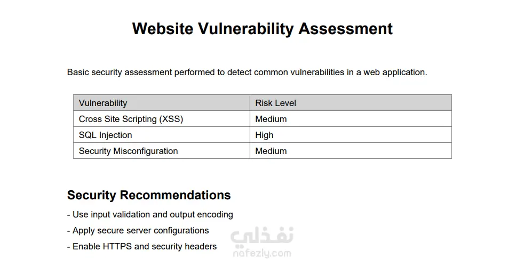Screen dimensions: 524x259
Task: Click the Arabic nafezly watermark logo
Action: (x=262, y=236)
